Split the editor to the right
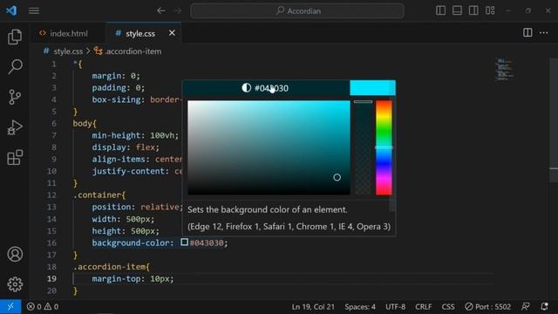This screenshot has height=314, width=558. [527, 33]
